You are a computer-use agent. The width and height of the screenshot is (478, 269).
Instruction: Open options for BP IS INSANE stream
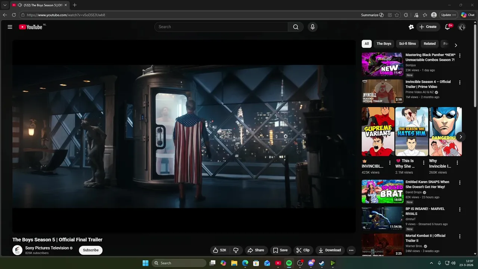[460, 210]
